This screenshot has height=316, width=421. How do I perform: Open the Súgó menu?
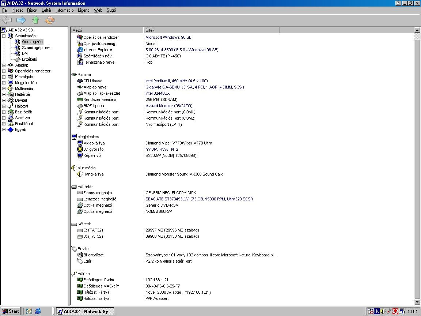111,10
